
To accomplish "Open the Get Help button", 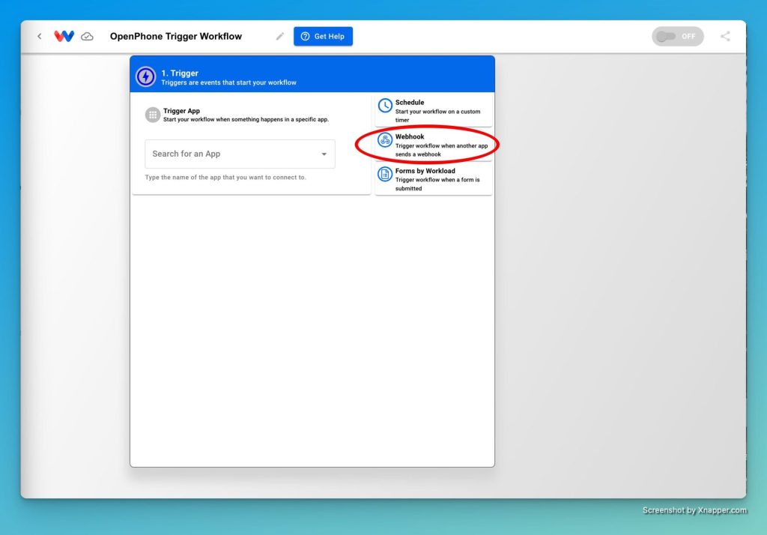I will point(323,36).
